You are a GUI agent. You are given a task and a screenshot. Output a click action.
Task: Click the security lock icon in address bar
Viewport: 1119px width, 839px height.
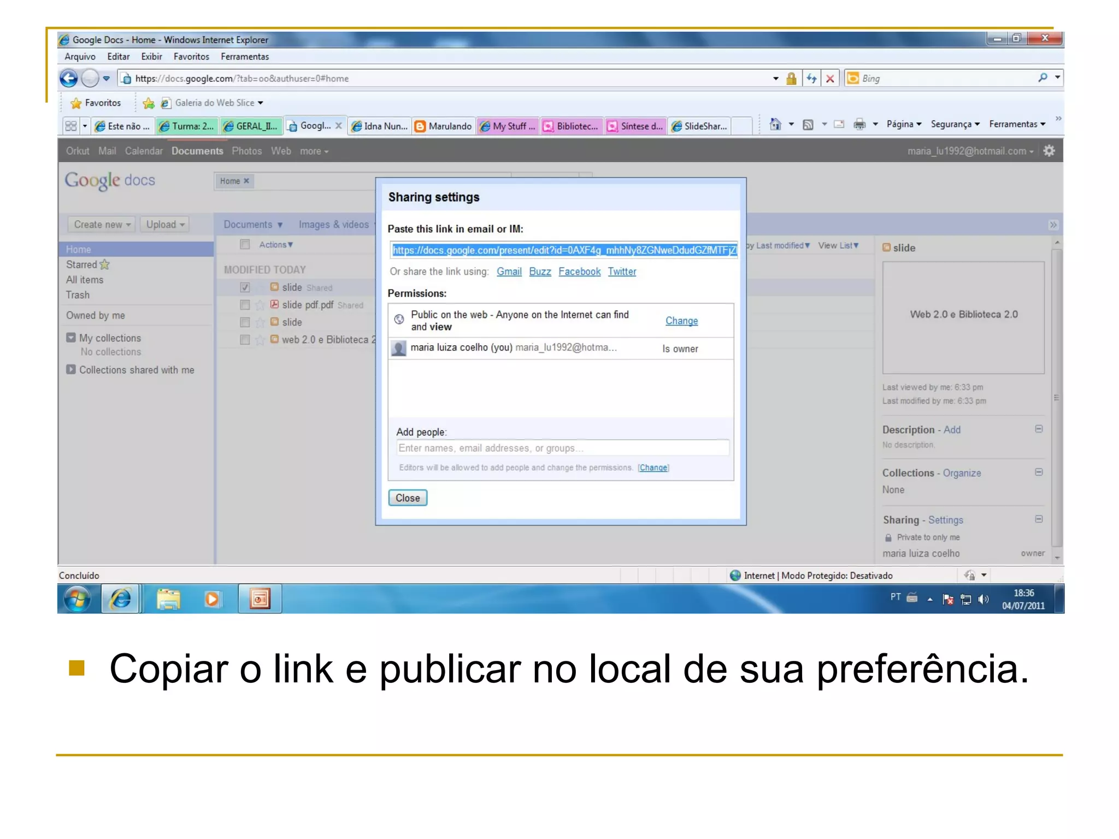point(791,79)
